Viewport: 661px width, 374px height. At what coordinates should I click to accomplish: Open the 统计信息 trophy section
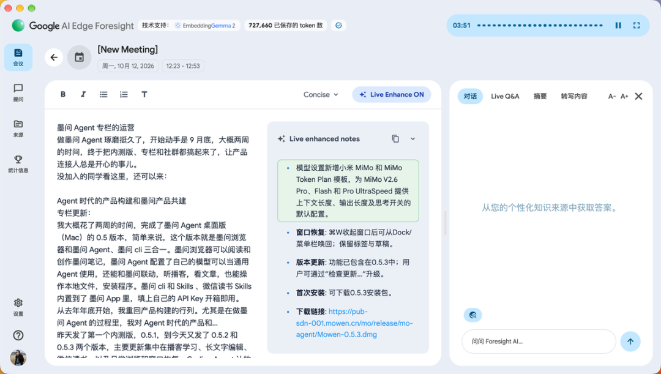click(x=18, y=164)
